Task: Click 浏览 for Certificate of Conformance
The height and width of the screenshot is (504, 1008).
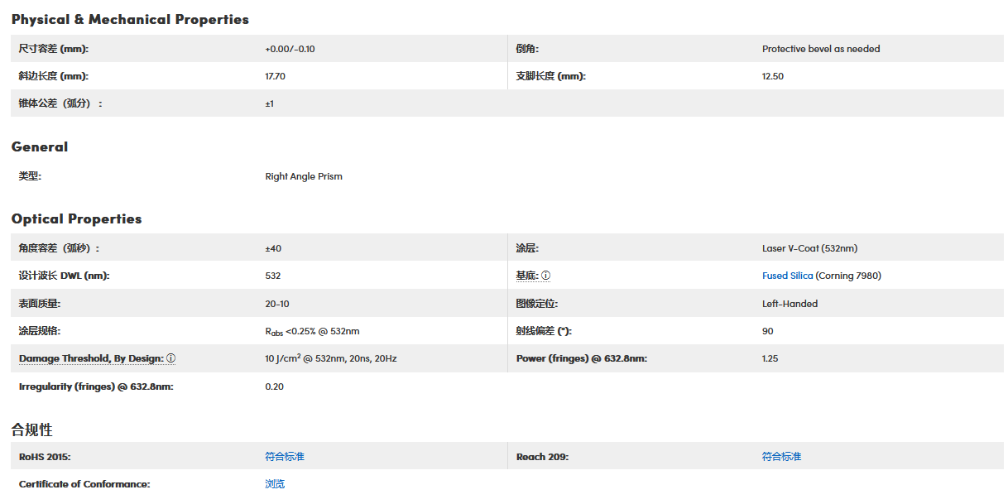Action: [x=275, y=484]
